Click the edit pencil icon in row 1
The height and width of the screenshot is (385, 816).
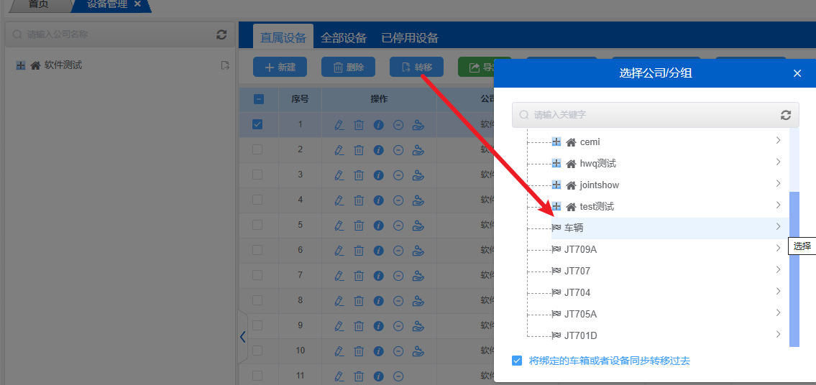(340, 125)
